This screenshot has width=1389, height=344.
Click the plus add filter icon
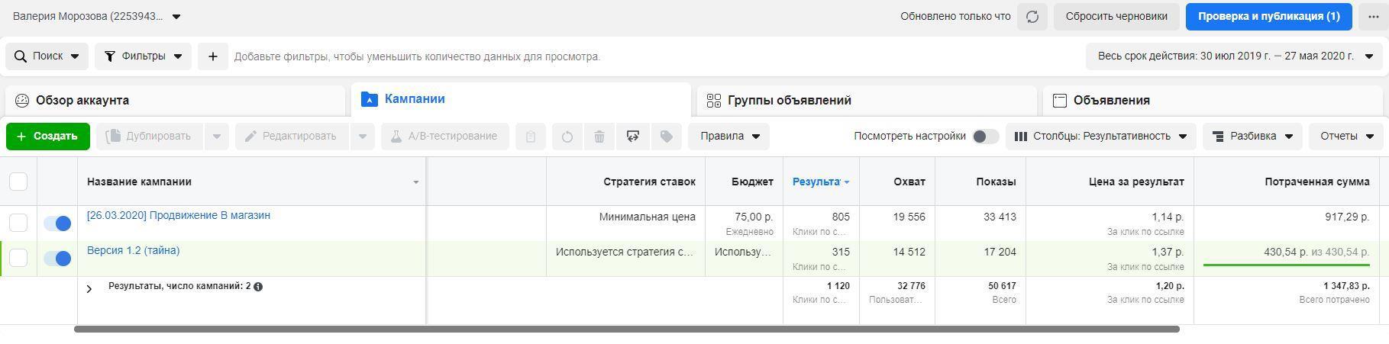tap(213, 56)
